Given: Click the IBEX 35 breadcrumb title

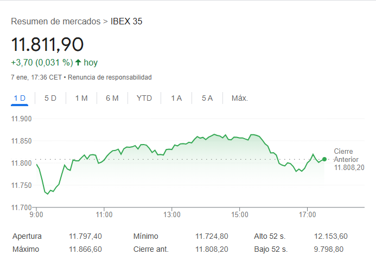Looking at the screenshot, I should tap(126, 22).
